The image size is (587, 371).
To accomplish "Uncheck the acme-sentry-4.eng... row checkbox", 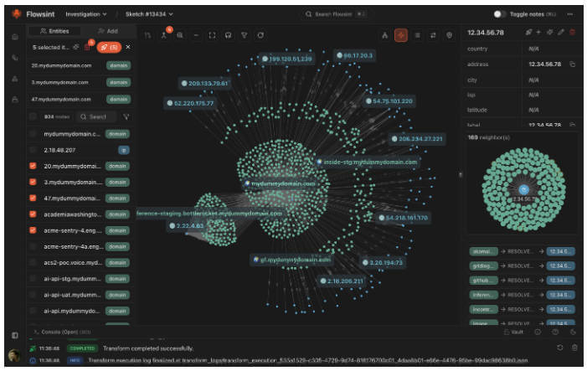I will click(33, 230).
